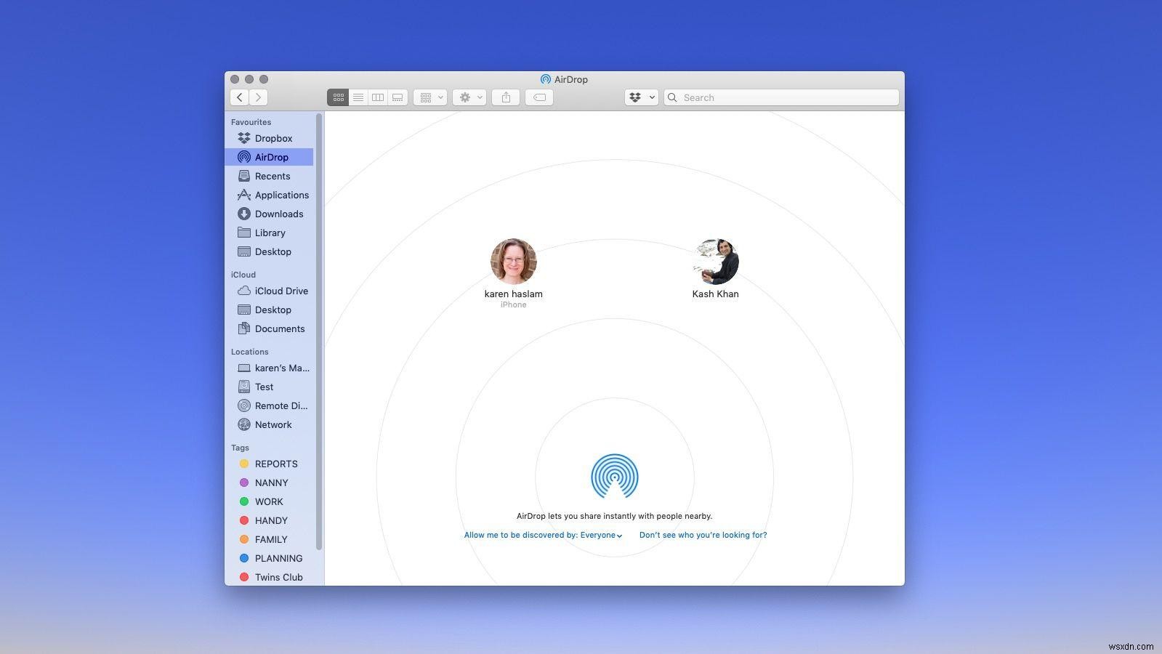
Task: Open discovery setting 'Allow me to be discovered by'
Action: point(543,536)
